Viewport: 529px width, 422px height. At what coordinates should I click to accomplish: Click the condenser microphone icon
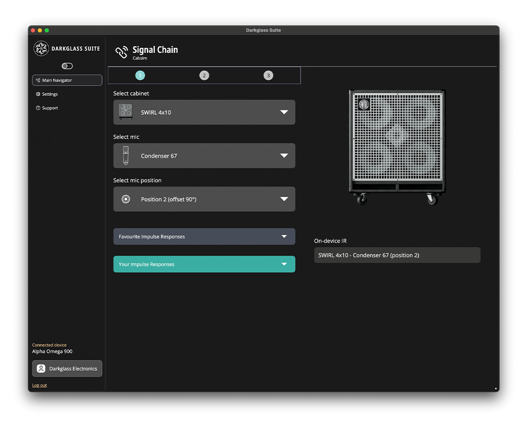pyautogui.click(x=126, y=155)
